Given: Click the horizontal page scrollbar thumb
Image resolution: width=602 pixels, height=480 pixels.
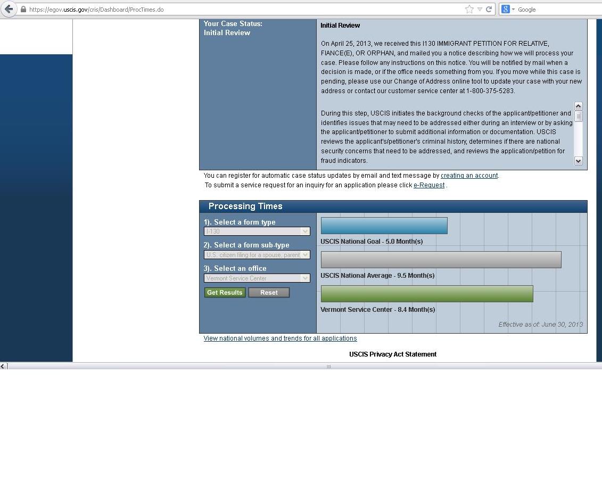Looking at the screenshot, I should (328, 366).
